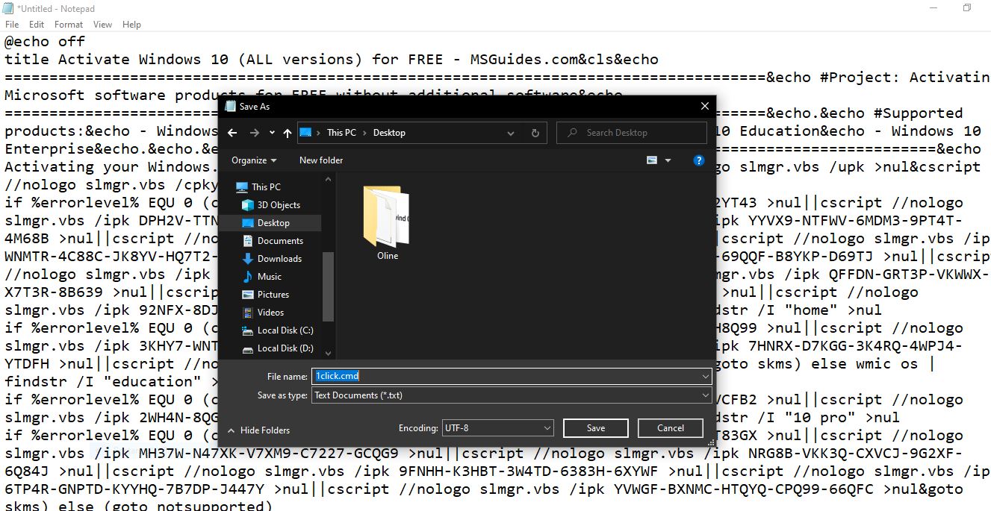
Task: Create a New folder
Action: point(320,160)
